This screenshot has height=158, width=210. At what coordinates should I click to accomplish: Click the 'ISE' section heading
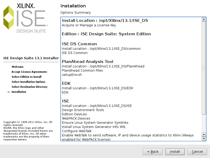click(x=65, y=101)
